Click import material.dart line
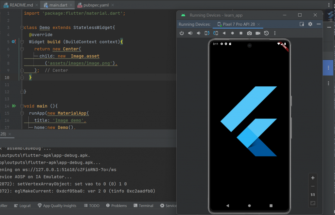This screenshot has height=215, width=335. [x=75, y=13]
